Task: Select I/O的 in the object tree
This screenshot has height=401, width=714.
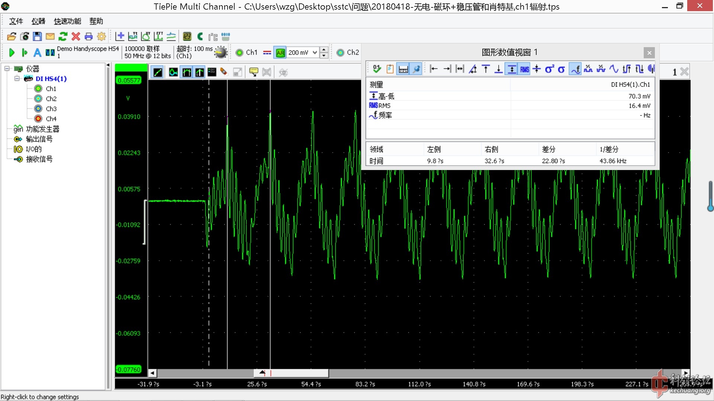Action: click(33, 149)
